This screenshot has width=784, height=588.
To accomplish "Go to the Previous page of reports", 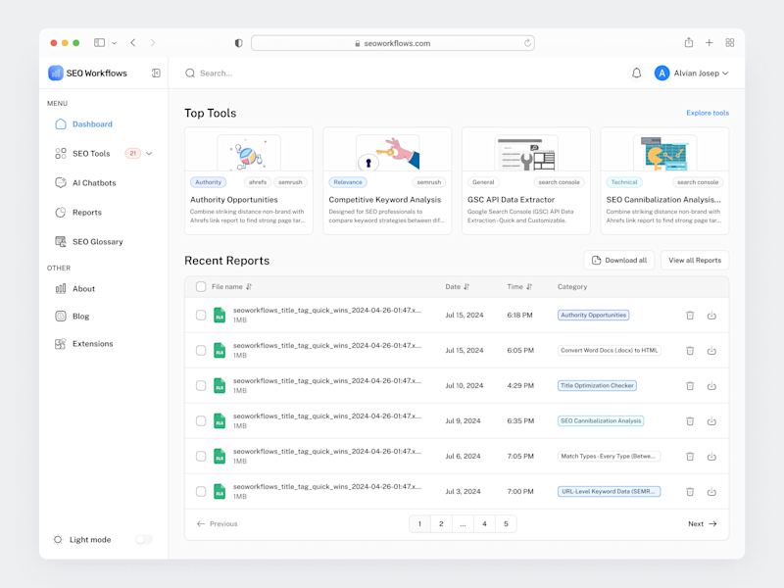I will (x=217, y=523).
